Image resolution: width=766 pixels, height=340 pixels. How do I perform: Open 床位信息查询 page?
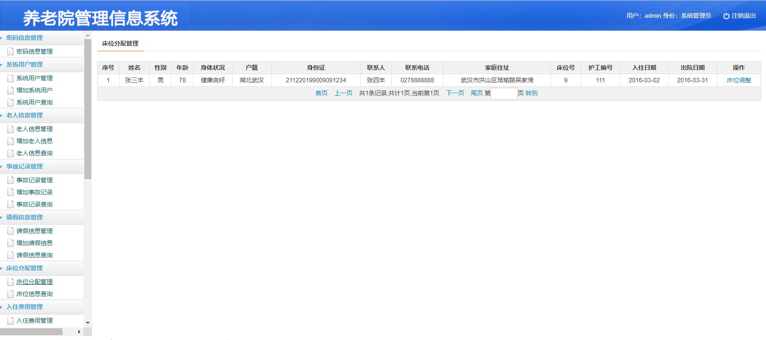pos(34,294)
